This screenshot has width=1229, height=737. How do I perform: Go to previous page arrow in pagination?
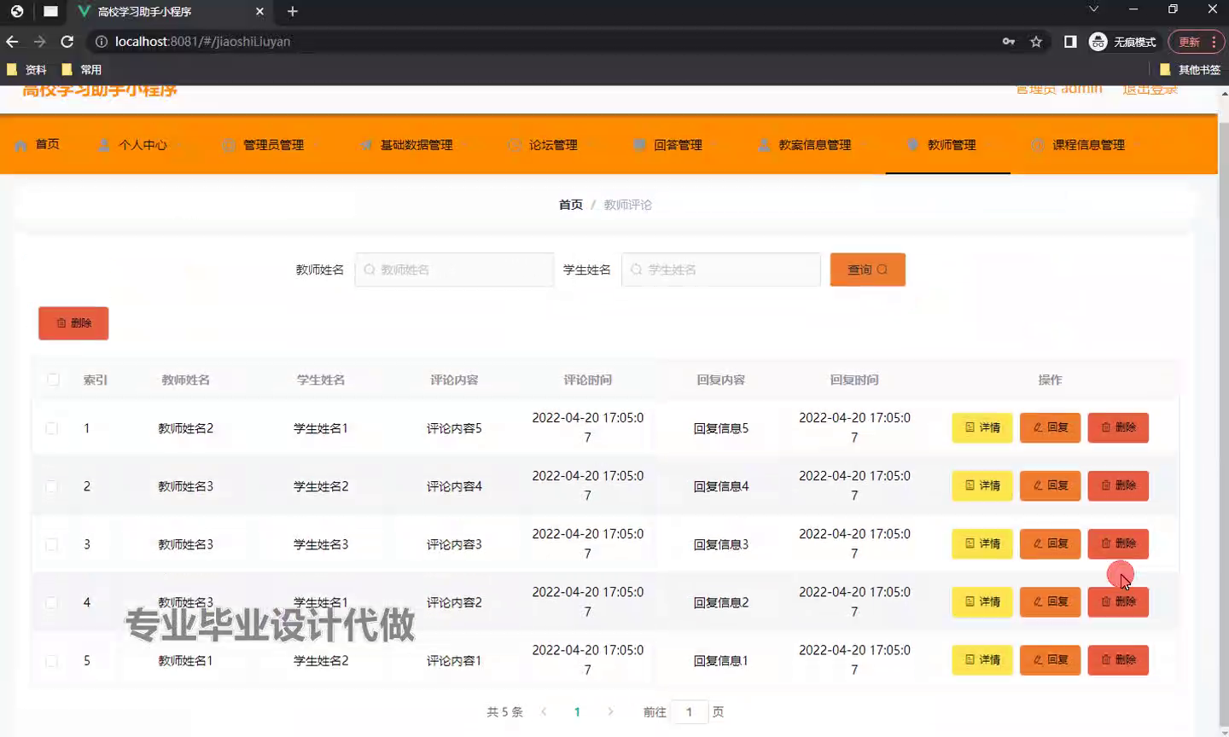544,711
